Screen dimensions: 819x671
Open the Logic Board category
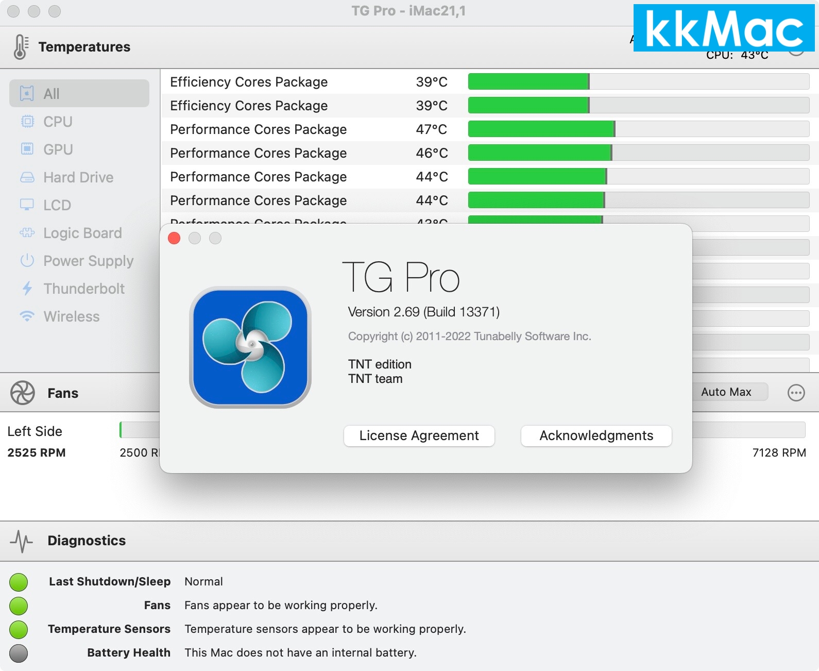point(82,233)
